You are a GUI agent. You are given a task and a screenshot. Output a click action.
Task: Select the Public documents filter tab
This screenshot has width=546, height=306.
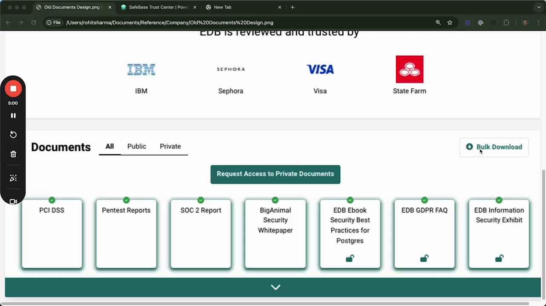tap(137, 146)
